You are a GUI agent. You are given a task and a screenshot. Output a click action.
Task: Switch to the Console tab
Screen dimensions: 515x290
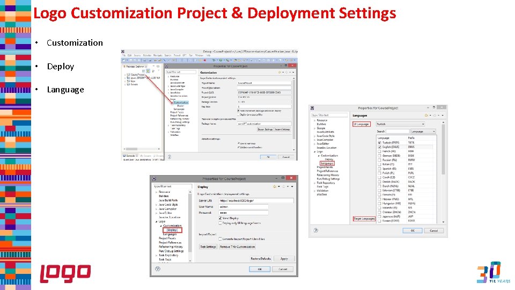[x=129, y=156]
